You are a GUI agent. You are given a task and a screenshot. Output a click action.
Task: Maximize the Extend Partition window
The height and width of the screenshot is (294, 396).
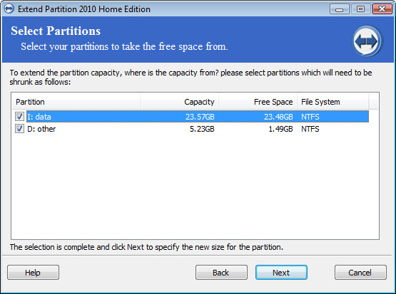click(x=360, y=9)
